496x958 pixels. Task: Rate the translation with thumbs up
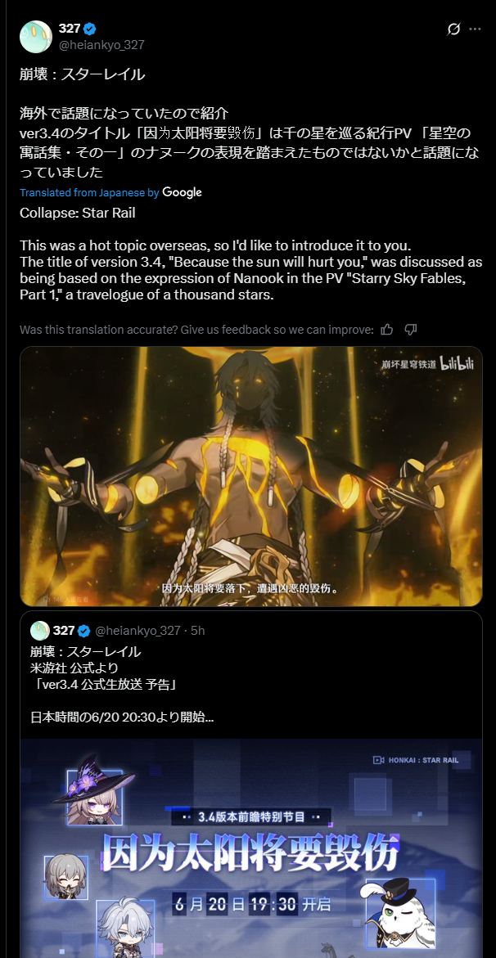[386, 330]
